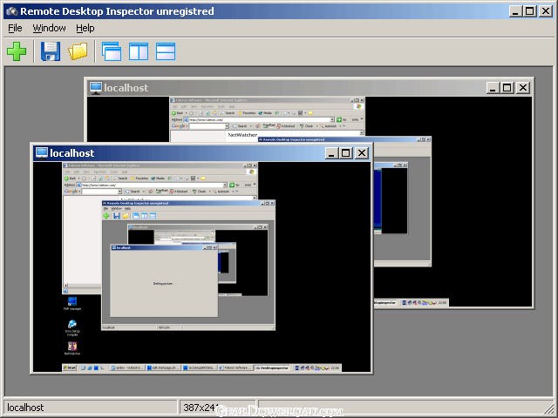558x418 pixels.
Task: Click the floppy disk save icon
Action: coord(51,51)
